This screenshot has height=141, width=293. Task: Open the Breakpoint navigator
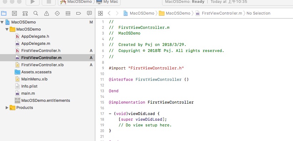[79, 13]
